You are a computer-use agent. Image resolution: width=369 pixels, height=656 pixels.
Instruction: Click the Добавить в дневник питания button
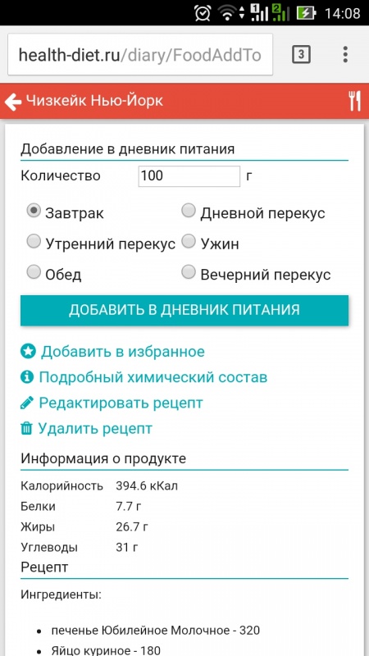click(184, 310)
